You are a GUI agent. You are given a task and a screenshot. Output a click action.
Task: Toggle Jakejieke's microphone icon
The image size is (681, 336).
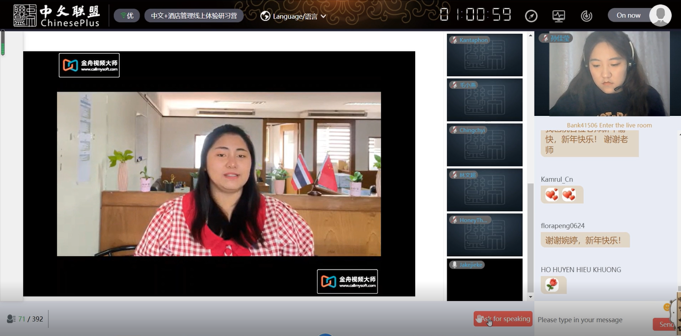coord(454,265)
